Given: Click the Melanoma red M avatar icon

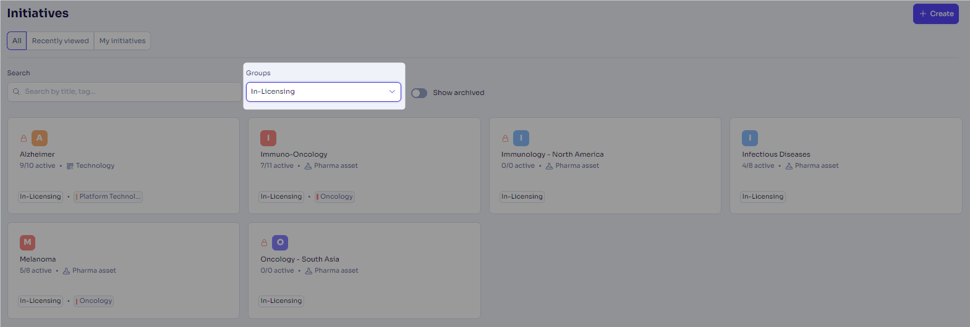Looking at the screenshot, I should [28, 242].
